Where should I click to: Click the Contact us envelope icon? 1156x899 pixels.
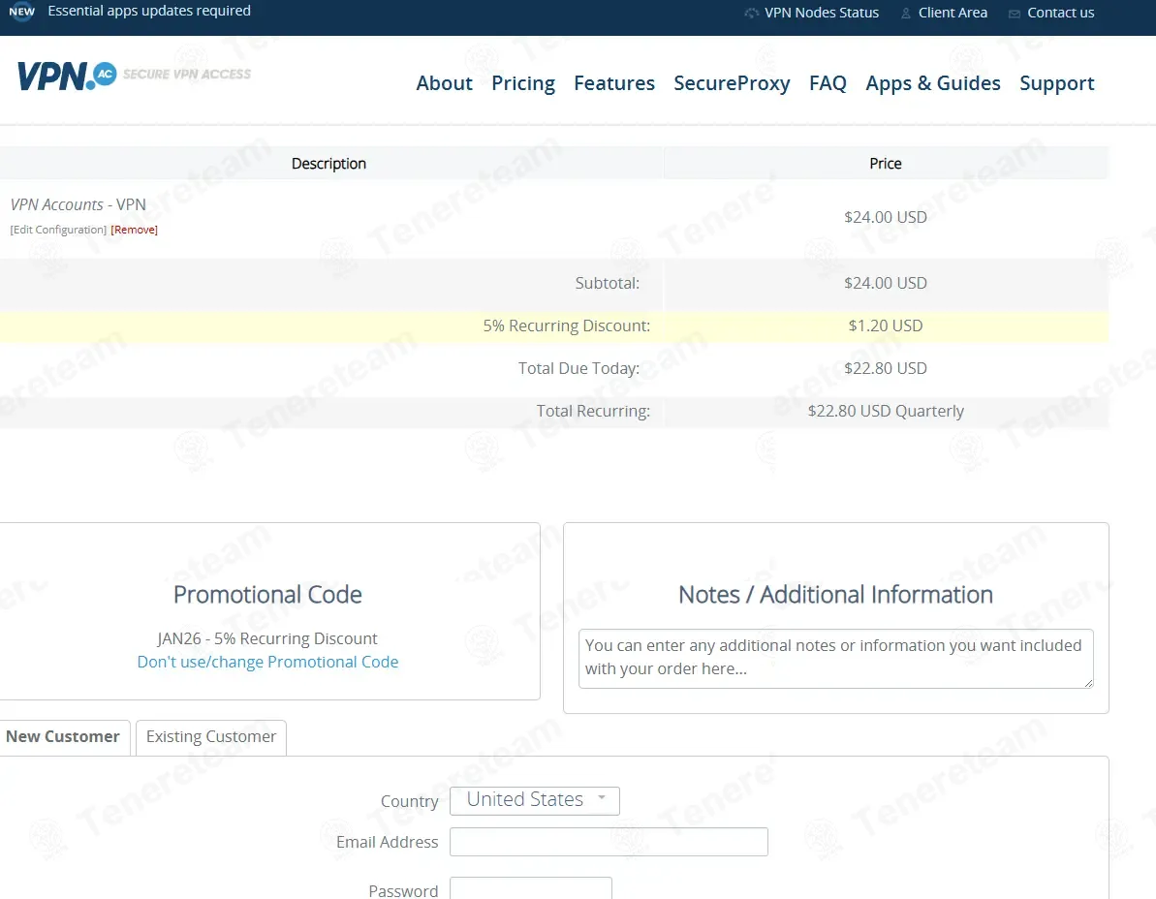tap(1015, 14)
